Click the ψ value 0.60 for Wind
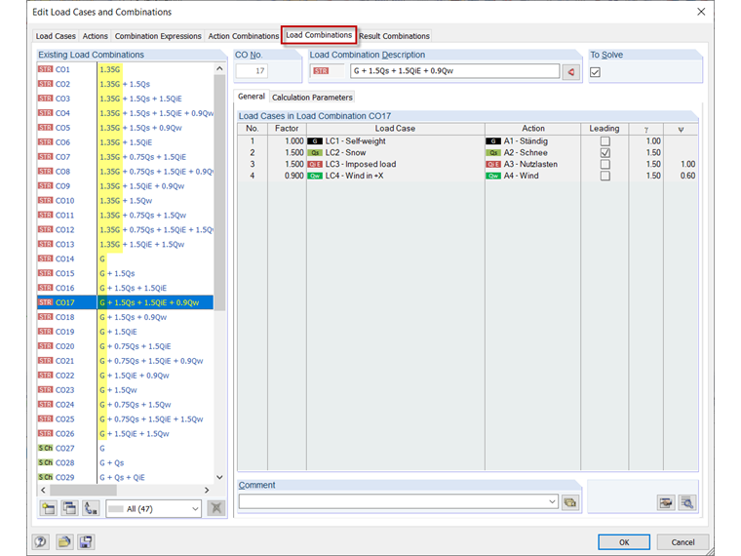Image resolution: width=741 pixels, height=556 pixels. pyautogui.click(x=681, y=176)
